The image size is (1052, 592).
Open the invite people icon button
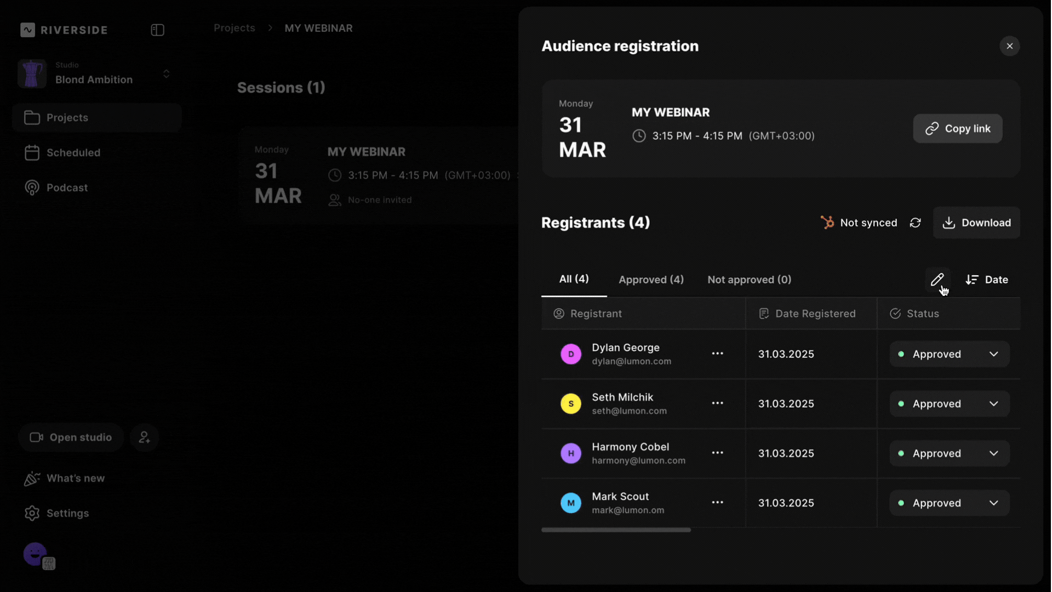coord(145,437)
